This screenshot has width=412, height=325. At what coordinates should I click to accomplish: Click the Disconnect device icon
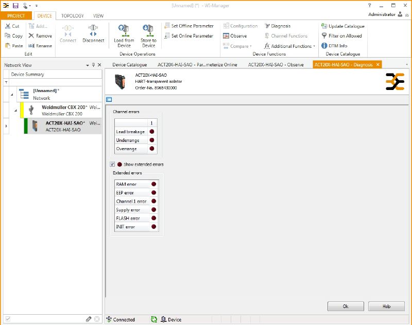pyautogui.click(x=93, y=31)
